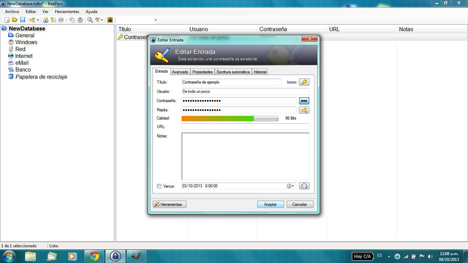Open the Add entry dropdown arrow in toolbar
Image resolution: width=468 pixels, height=263 pixels.
coord(37,20)
